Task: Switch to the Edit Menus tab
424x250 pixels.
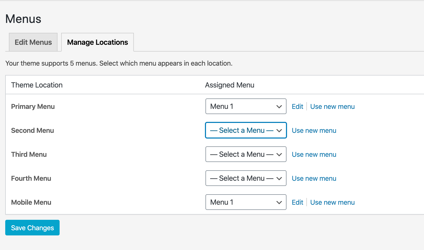Action: click(33, 42)
